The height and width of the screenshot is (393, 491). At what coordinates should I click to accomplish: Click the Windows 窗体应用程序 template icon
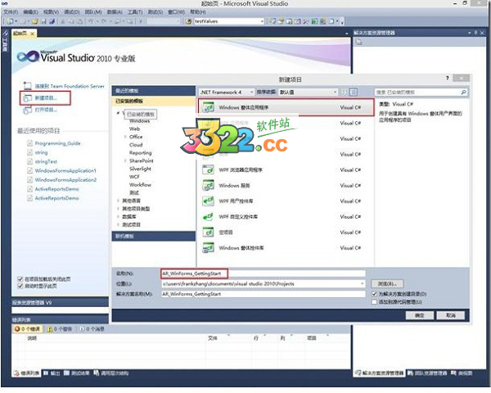(x=208, y=107)
